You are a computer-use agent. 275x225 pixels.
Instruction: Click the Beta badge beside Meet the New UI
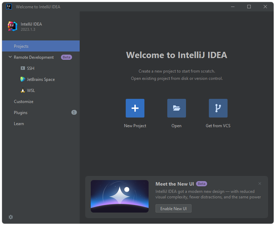click(x=201, y=184)
